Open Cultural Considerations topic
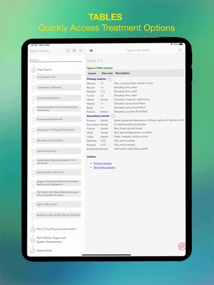Viewport: 214px width, 285px height. point(58,98)
